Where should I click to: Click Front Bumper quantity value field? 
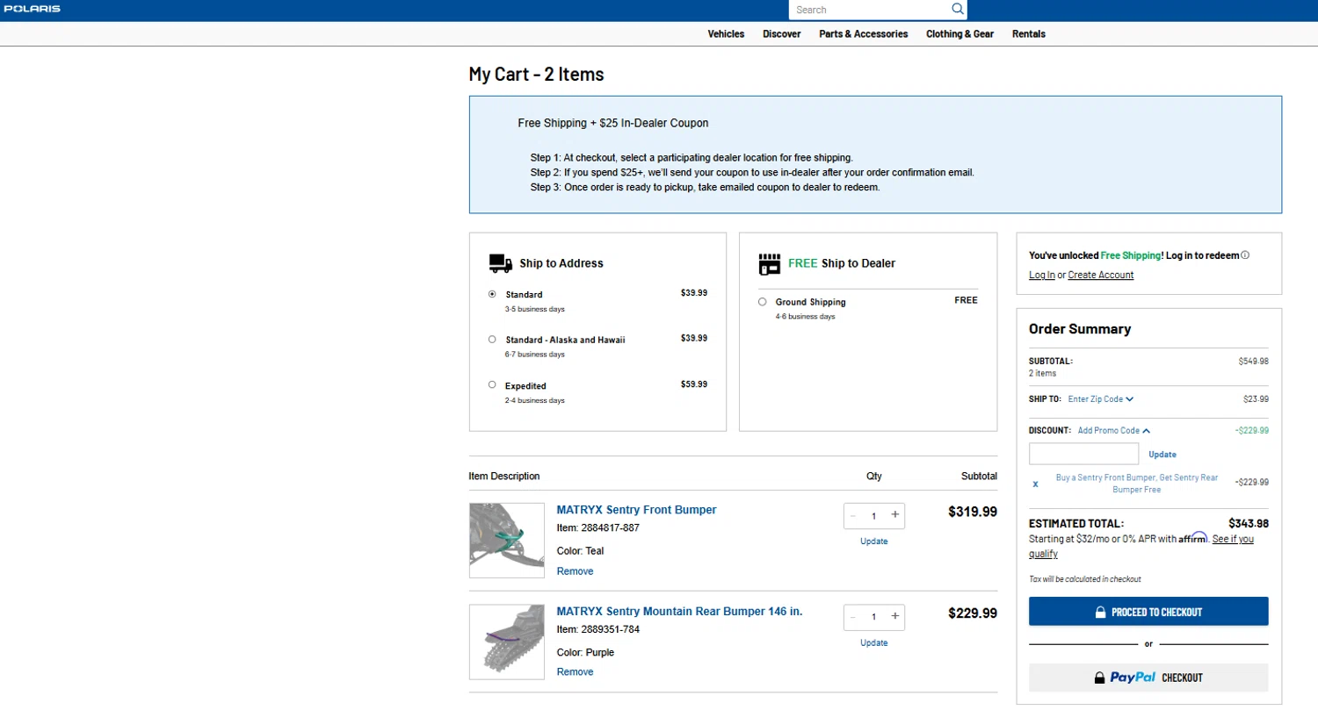pyautogui.click(x=873, y=516)
